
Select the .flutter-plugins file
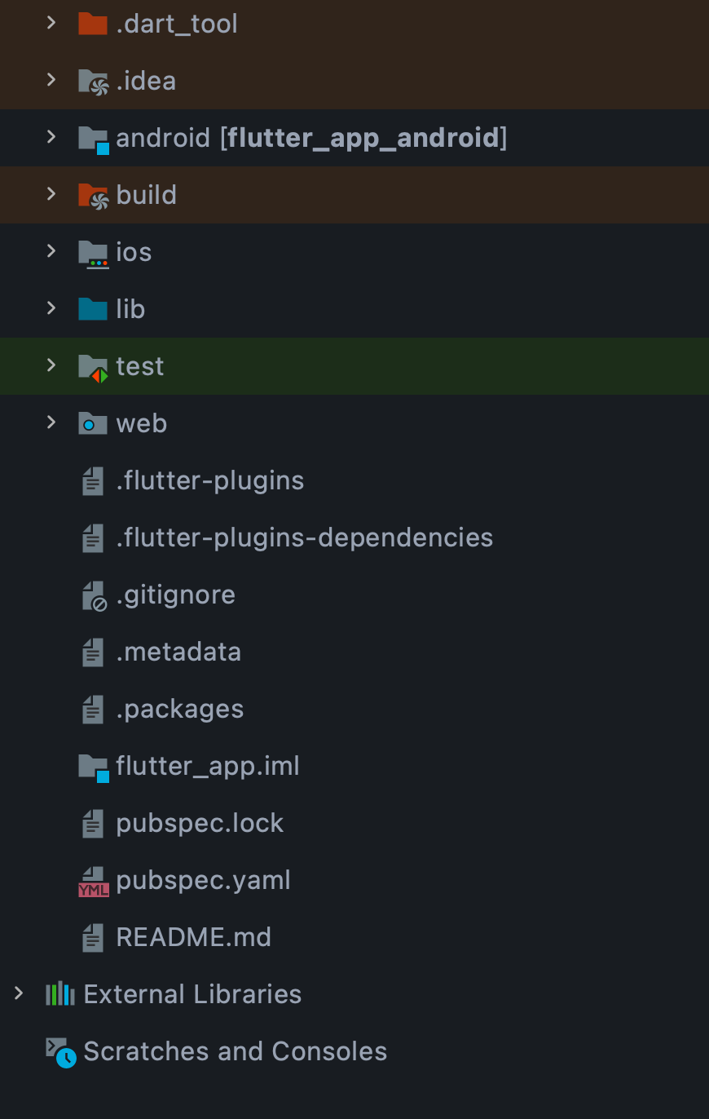(209, 480)
